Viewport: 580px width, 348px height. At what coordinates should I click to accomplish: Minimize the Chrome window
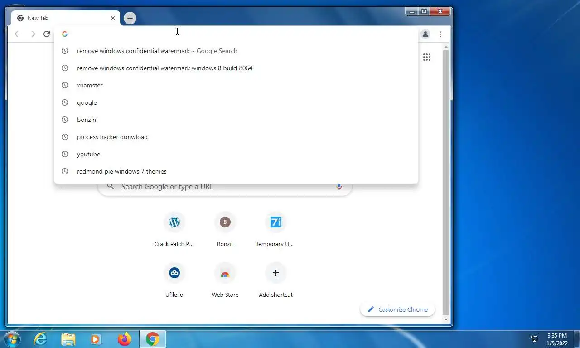coord(412,12)
